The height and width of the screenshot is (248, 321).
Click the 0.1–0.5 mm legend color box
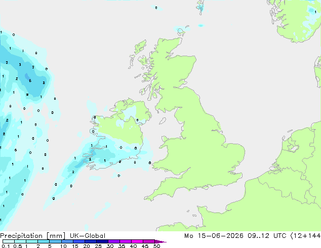click(x=9, y=241)
